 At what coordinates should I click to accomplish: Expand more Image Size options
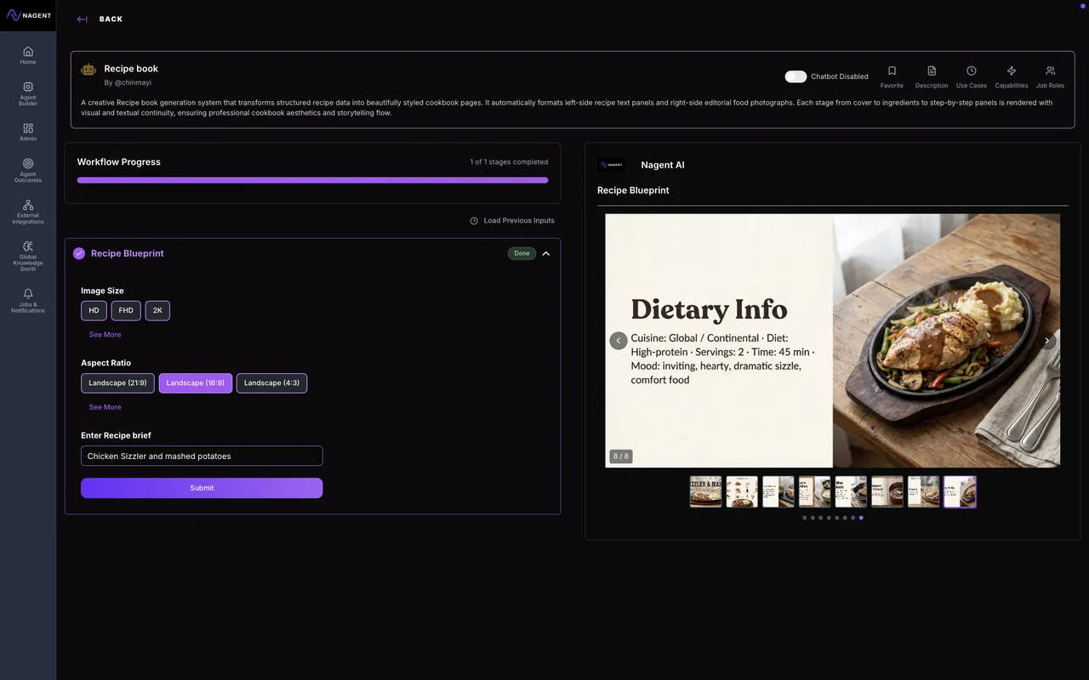[x=105, y=335]
